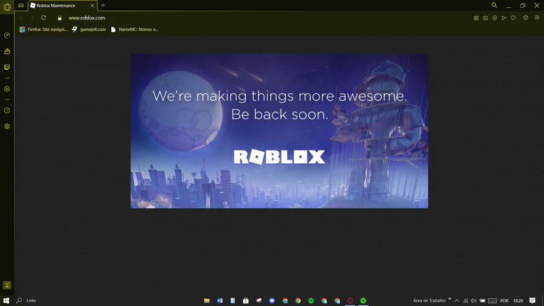
Task: Go back to previous page
Action: [x=21, y=18]
